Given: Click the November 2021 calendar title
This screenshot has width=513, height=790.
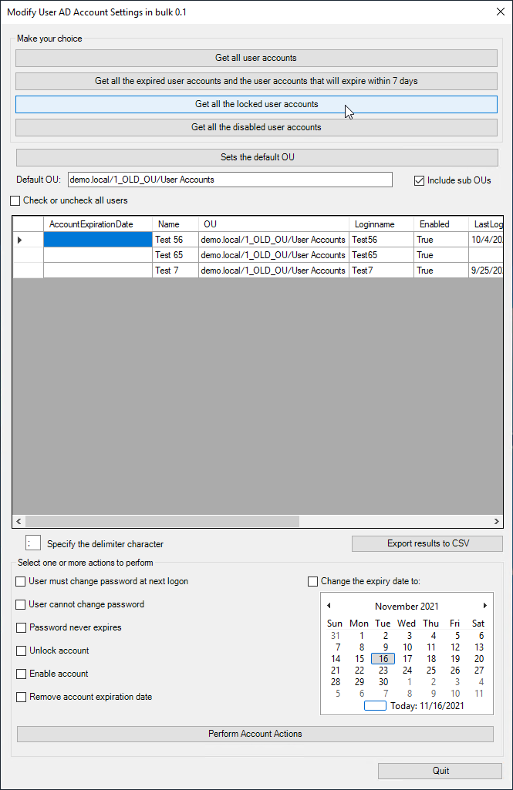Looking at the screenshot, I should (x=407, y=606).
